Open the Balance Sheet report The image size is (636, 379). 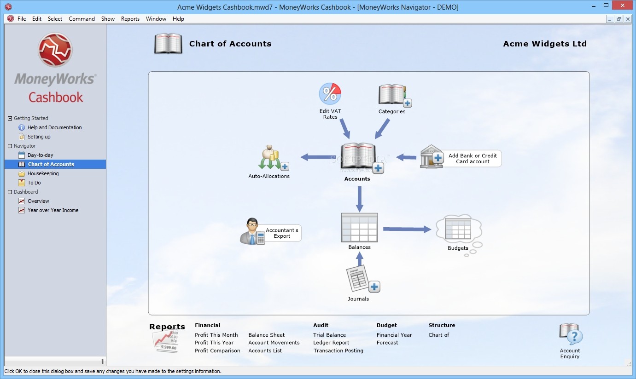(267, 335)
